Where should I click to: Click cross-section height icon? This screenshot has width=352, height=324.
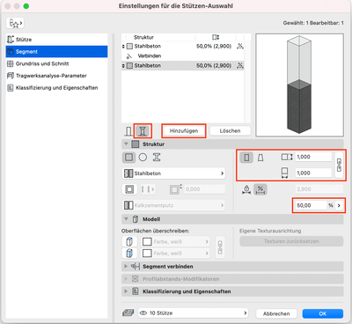287,157
